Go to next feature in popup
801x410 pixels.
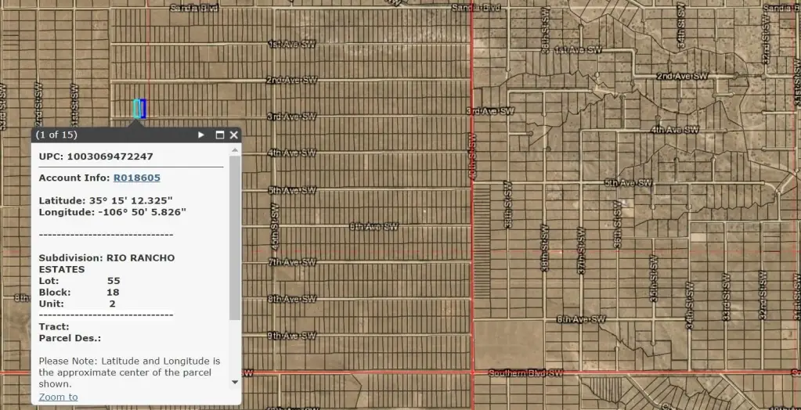(201, 135)
